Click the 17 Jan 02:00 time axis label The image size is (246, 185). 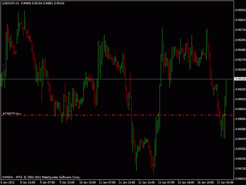click(x=225, y=183)
